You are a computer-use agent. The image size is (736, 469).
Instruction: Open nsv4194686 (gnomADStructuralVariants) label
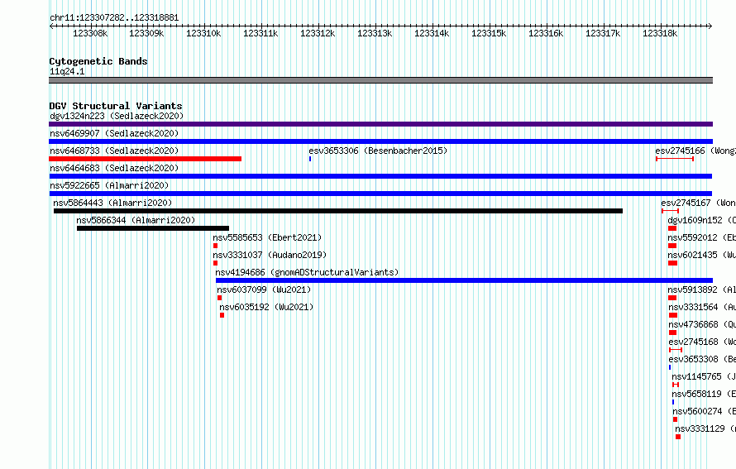[x=307, y=272]
